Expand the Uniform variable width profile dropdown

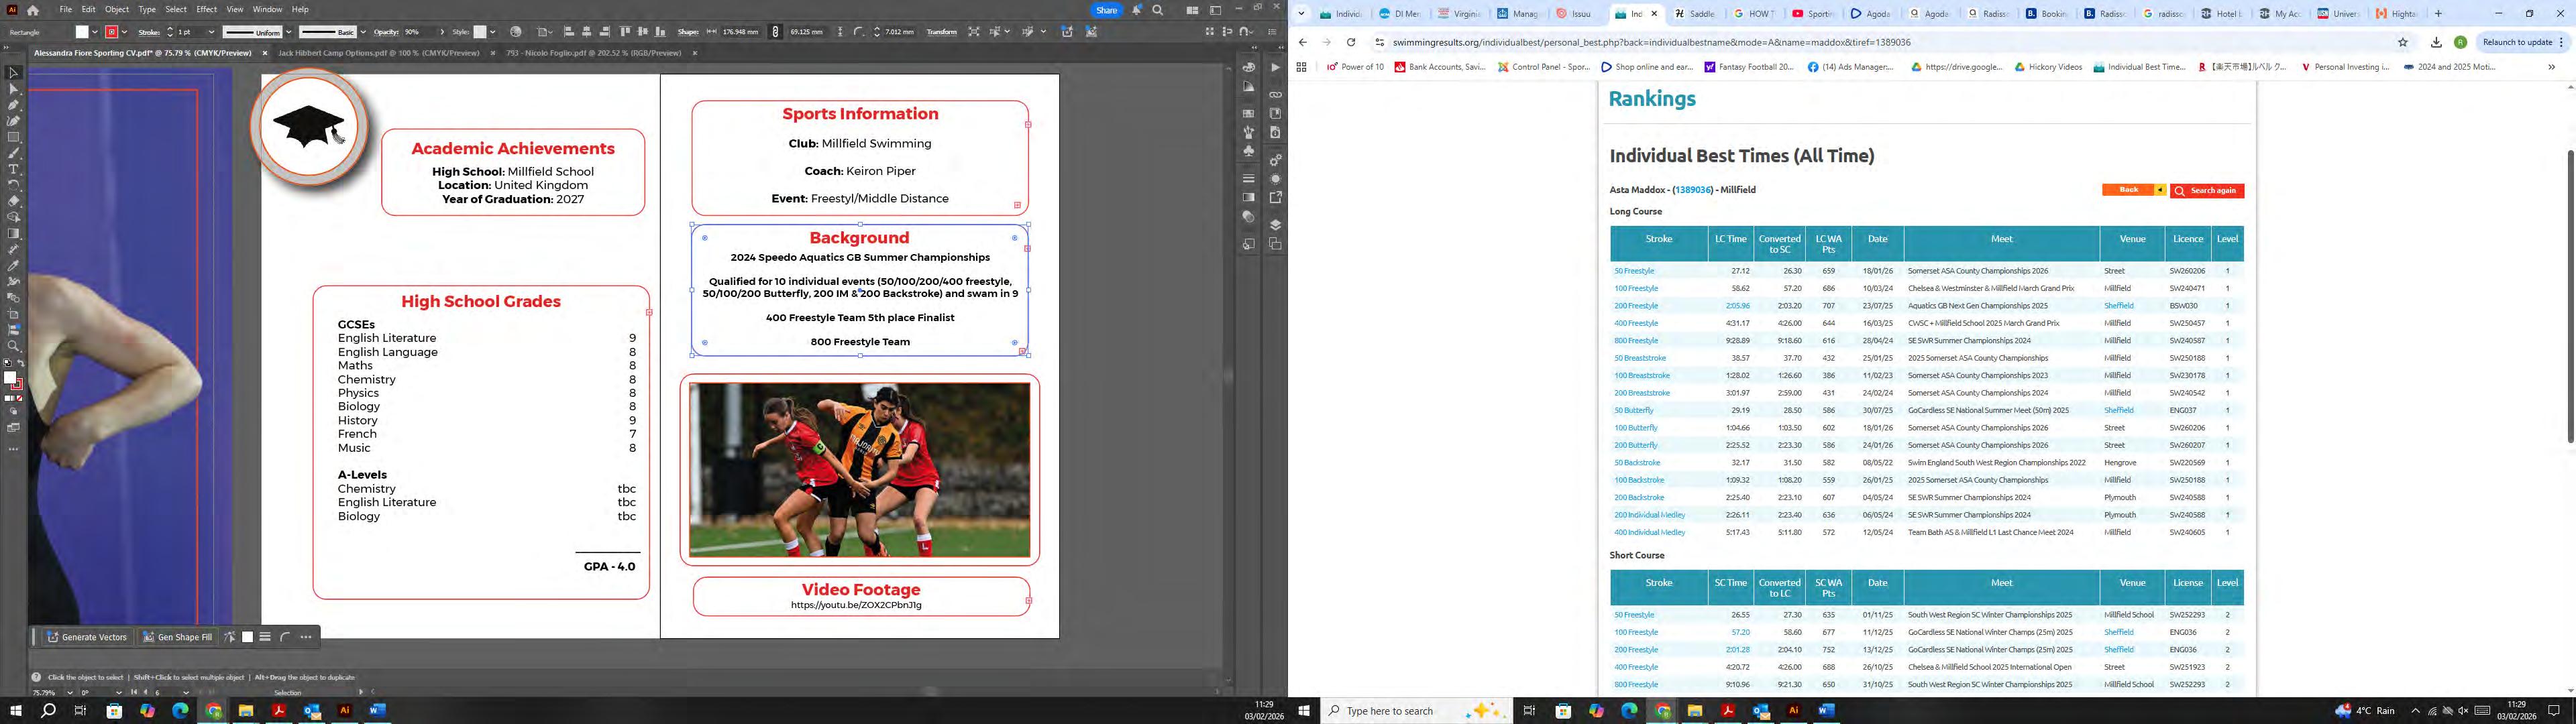coord(288,32)
